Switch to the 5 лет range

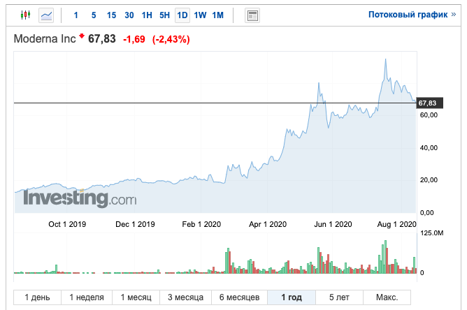[x=339, y=297]
